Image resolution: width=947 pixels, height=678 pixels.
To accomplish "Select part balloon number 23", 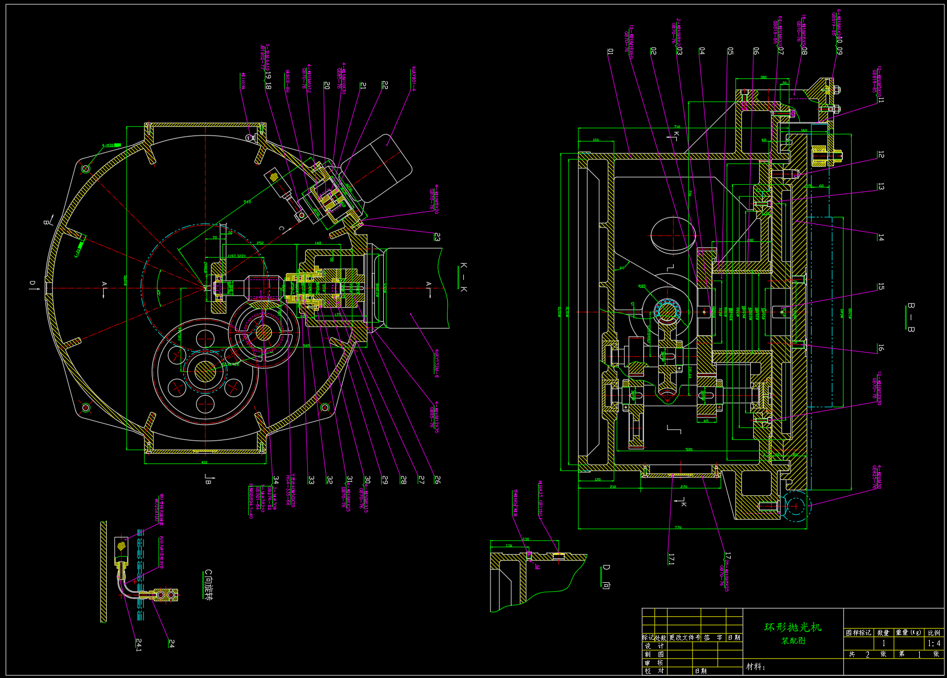I will (x=437, y=237).
